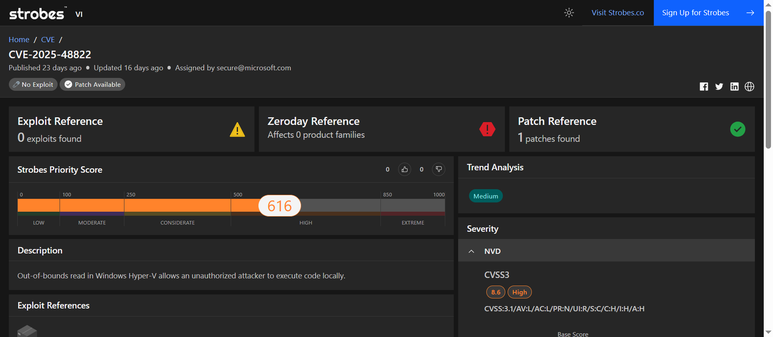
Task: Click the No Exploit badge
Action: coord(33,84)
